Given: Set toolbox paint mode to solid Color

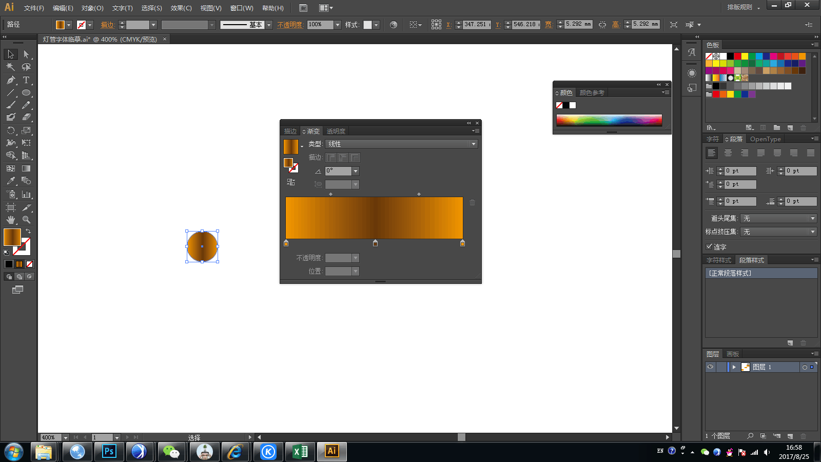Looking at the screenshot, I should (9, 264).
